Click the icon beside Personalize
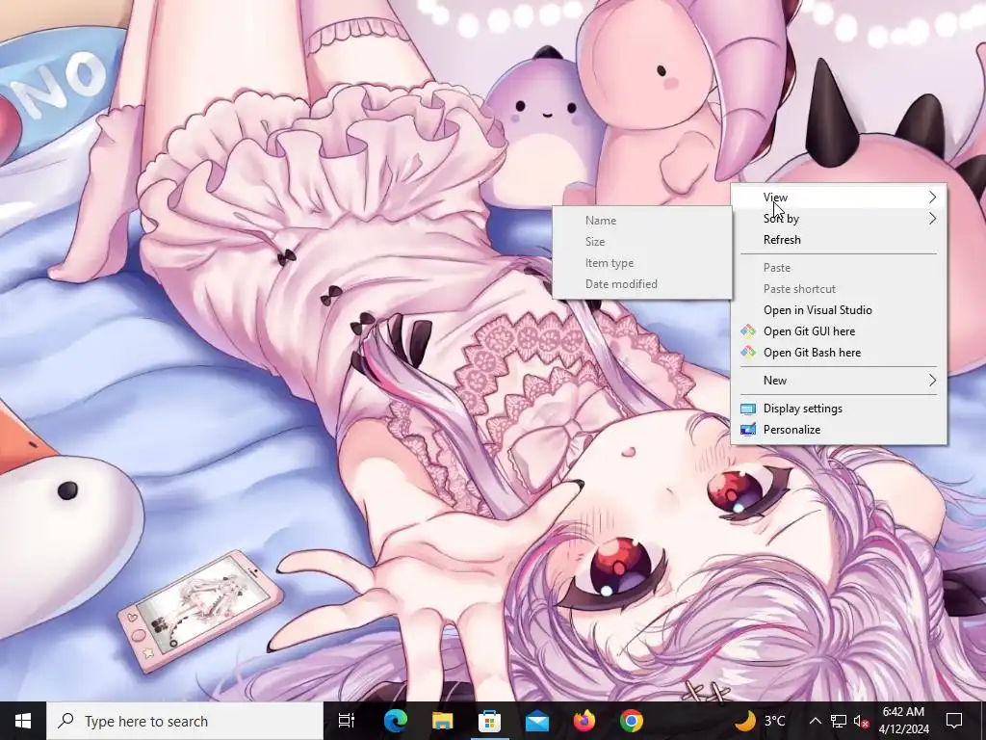 (x=747, y=430)
